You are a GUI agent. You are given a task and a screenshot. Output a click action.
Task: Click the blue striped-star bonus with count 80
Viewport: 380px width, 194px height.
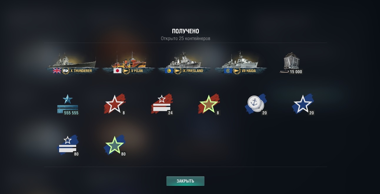coord(68,145)
